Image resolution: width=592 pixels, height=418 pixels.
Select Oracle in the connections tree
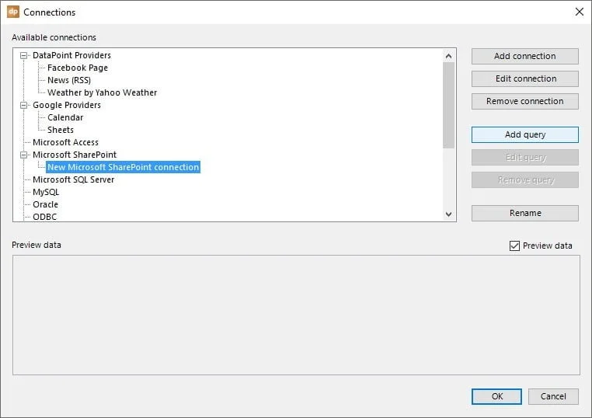pyautogui.click(x=45, y=204)
